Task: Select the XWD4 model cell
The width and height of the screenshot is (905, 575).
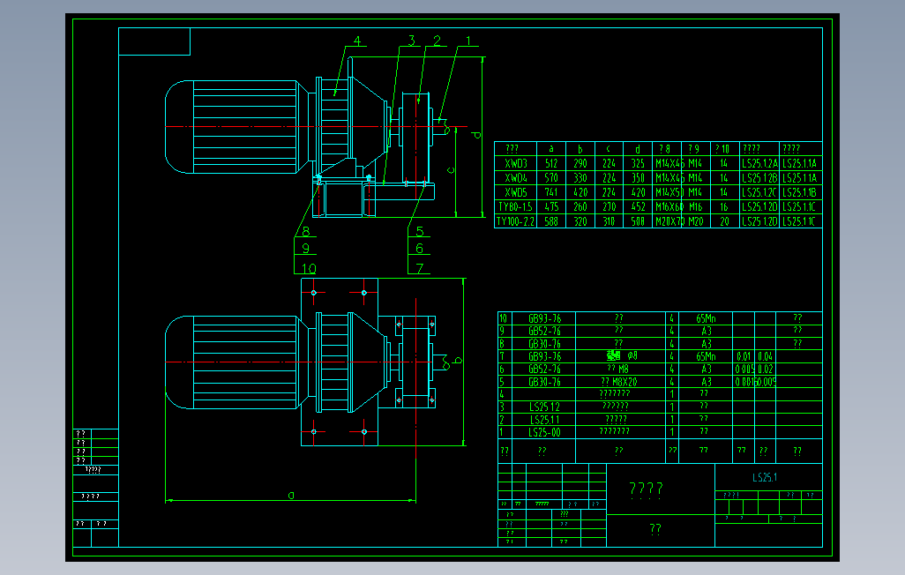Action: pos(516,178)
